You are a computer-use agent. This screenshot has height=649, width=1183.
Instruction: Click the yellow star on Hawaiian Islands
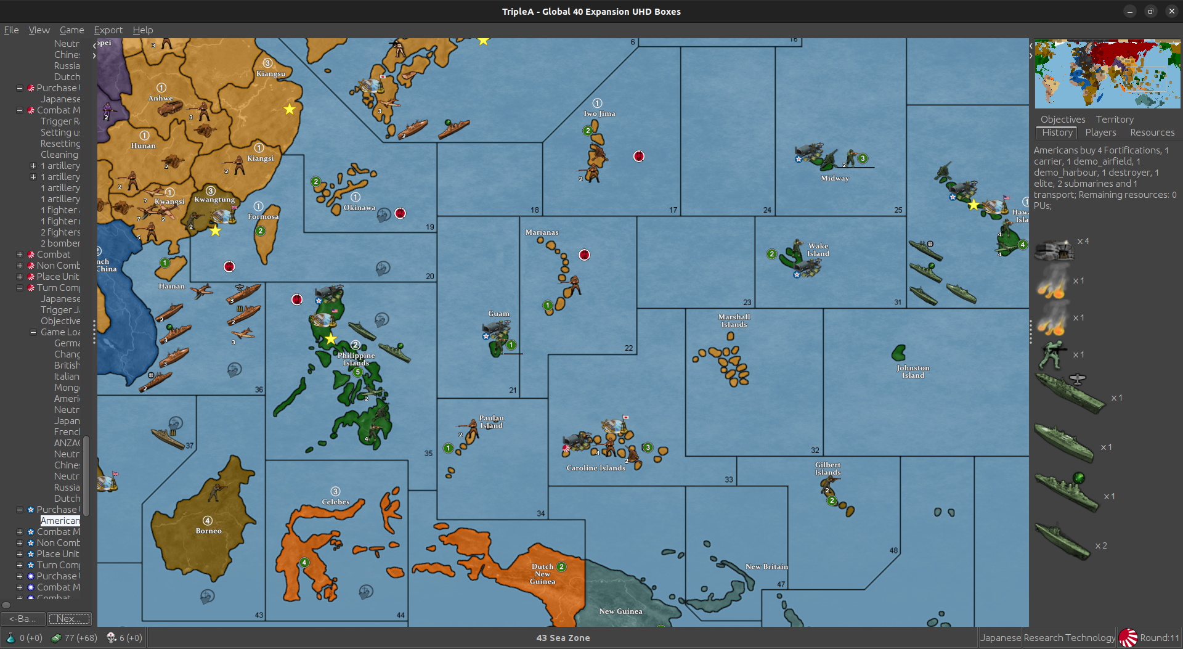pyautogui.click(x=974, y=205)
